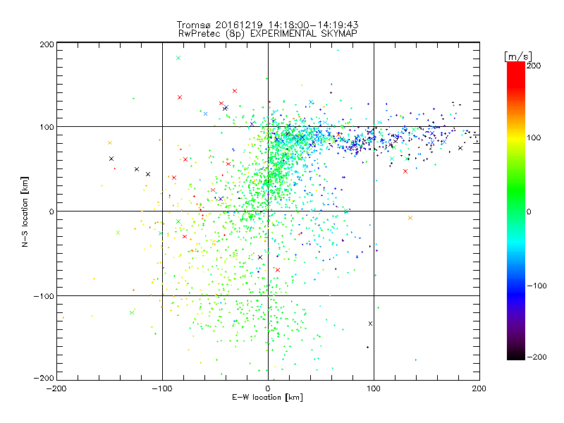Click the isolated black X marker in the southeast quadrant
Screen dimensions: 564x423
371,324
